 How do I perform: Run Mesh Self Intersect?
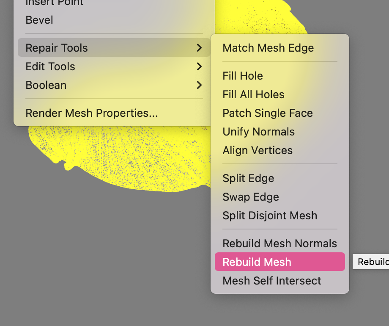pos(272,281)
